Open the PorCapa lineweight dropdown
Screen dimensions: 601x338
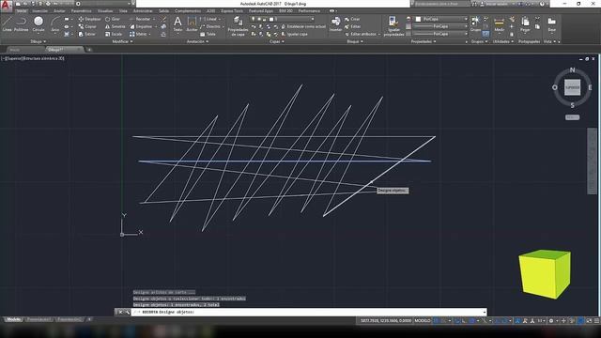click(x=440, y=26)
